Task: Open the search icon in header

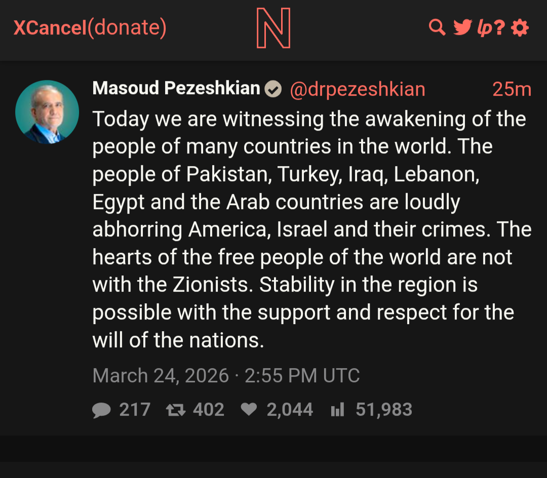Action: coord(437,27)
